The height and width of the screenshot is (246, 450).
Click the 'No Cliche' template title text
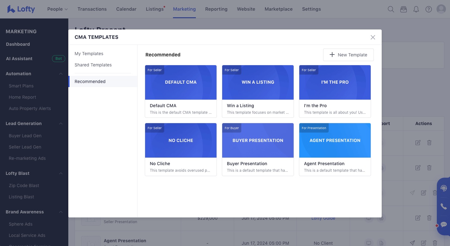coord(160,164)
